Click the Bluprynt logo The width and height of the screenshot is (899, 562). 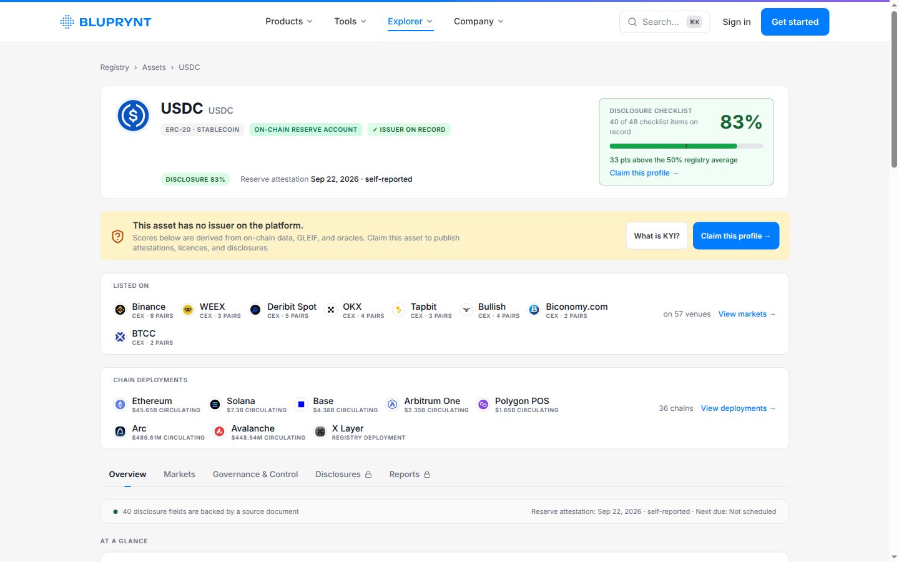[x=106, y=22]
